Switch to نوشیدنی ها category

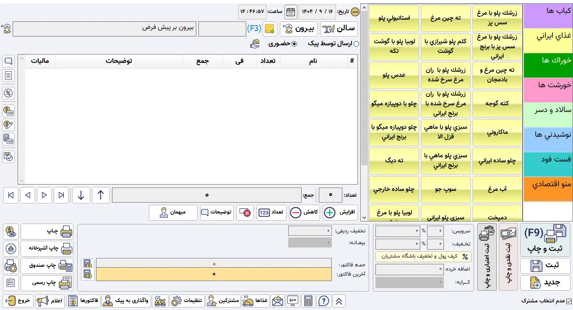tap(548, 135)
